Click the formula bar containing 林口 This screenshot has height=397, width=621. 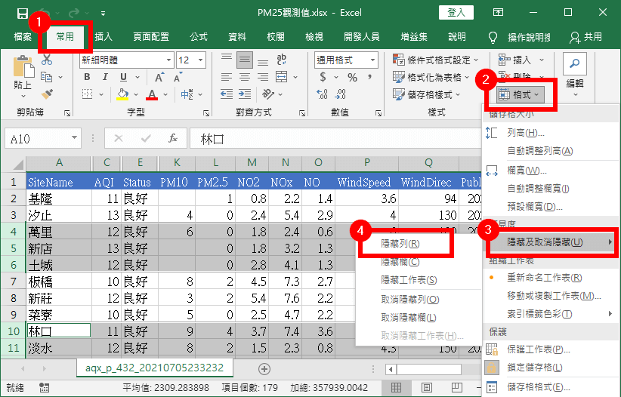(x=336, y=139)
